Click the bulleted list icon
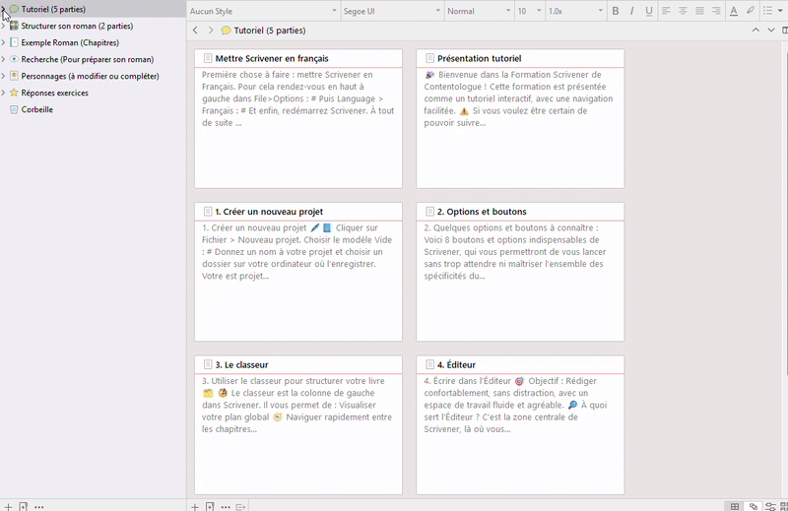788x511 pixels. pyautogui.click(x=767, y=11)
